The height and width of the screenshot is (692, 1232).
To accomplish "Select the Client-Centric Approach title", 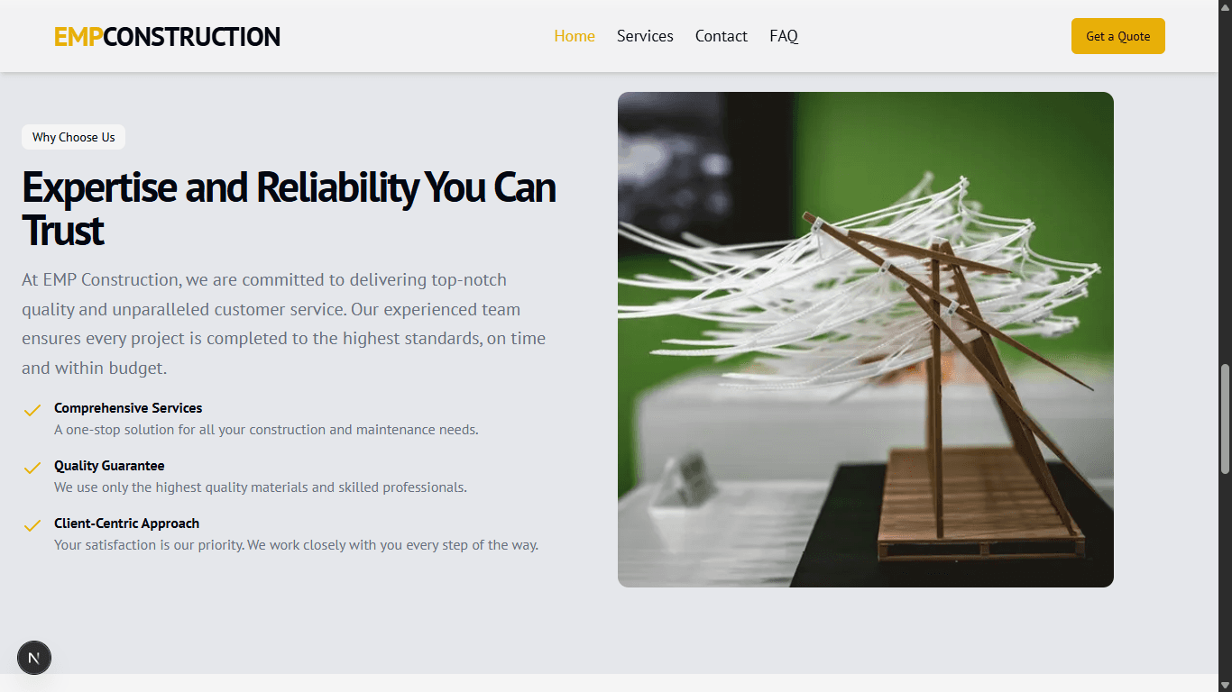I will point(126,524).
